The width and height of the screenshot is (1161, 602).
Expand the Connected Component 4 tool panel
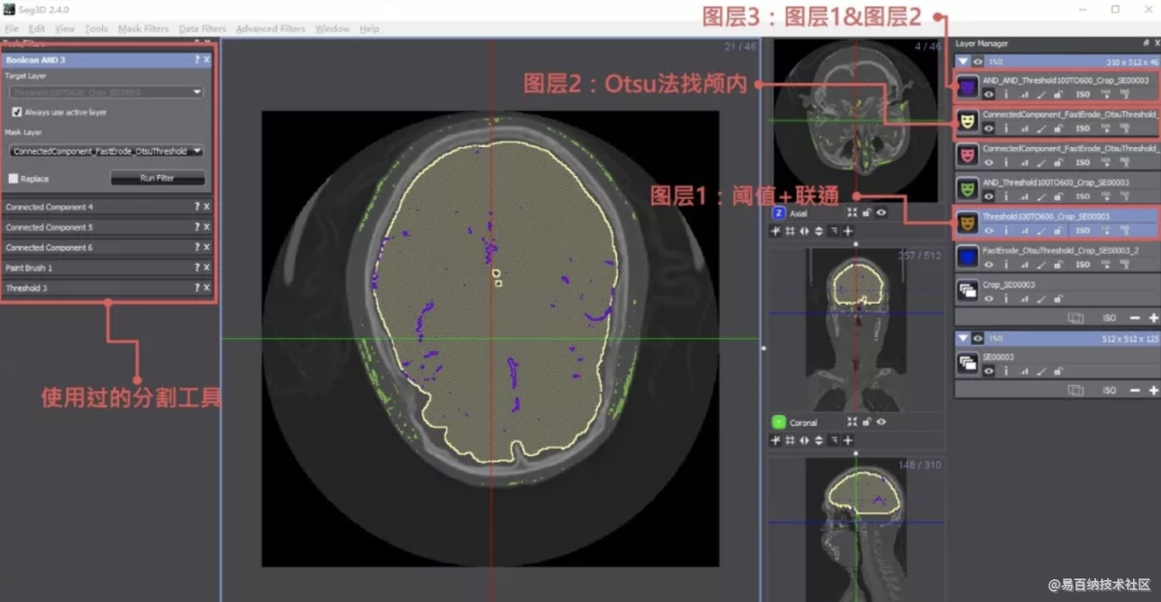pos(49,206)
